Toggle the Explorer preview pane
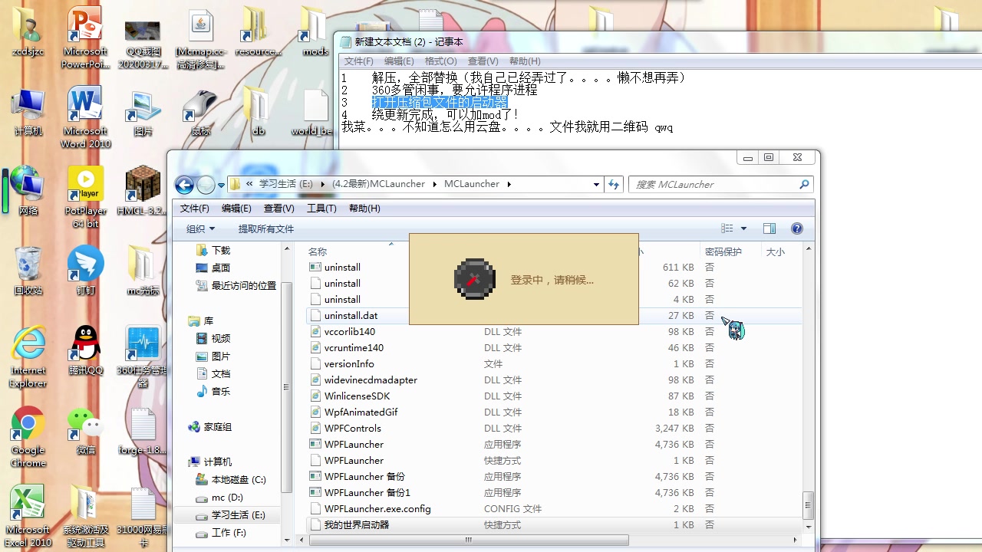Viewport: 982px width, 552px height. (x=769, y=228)
